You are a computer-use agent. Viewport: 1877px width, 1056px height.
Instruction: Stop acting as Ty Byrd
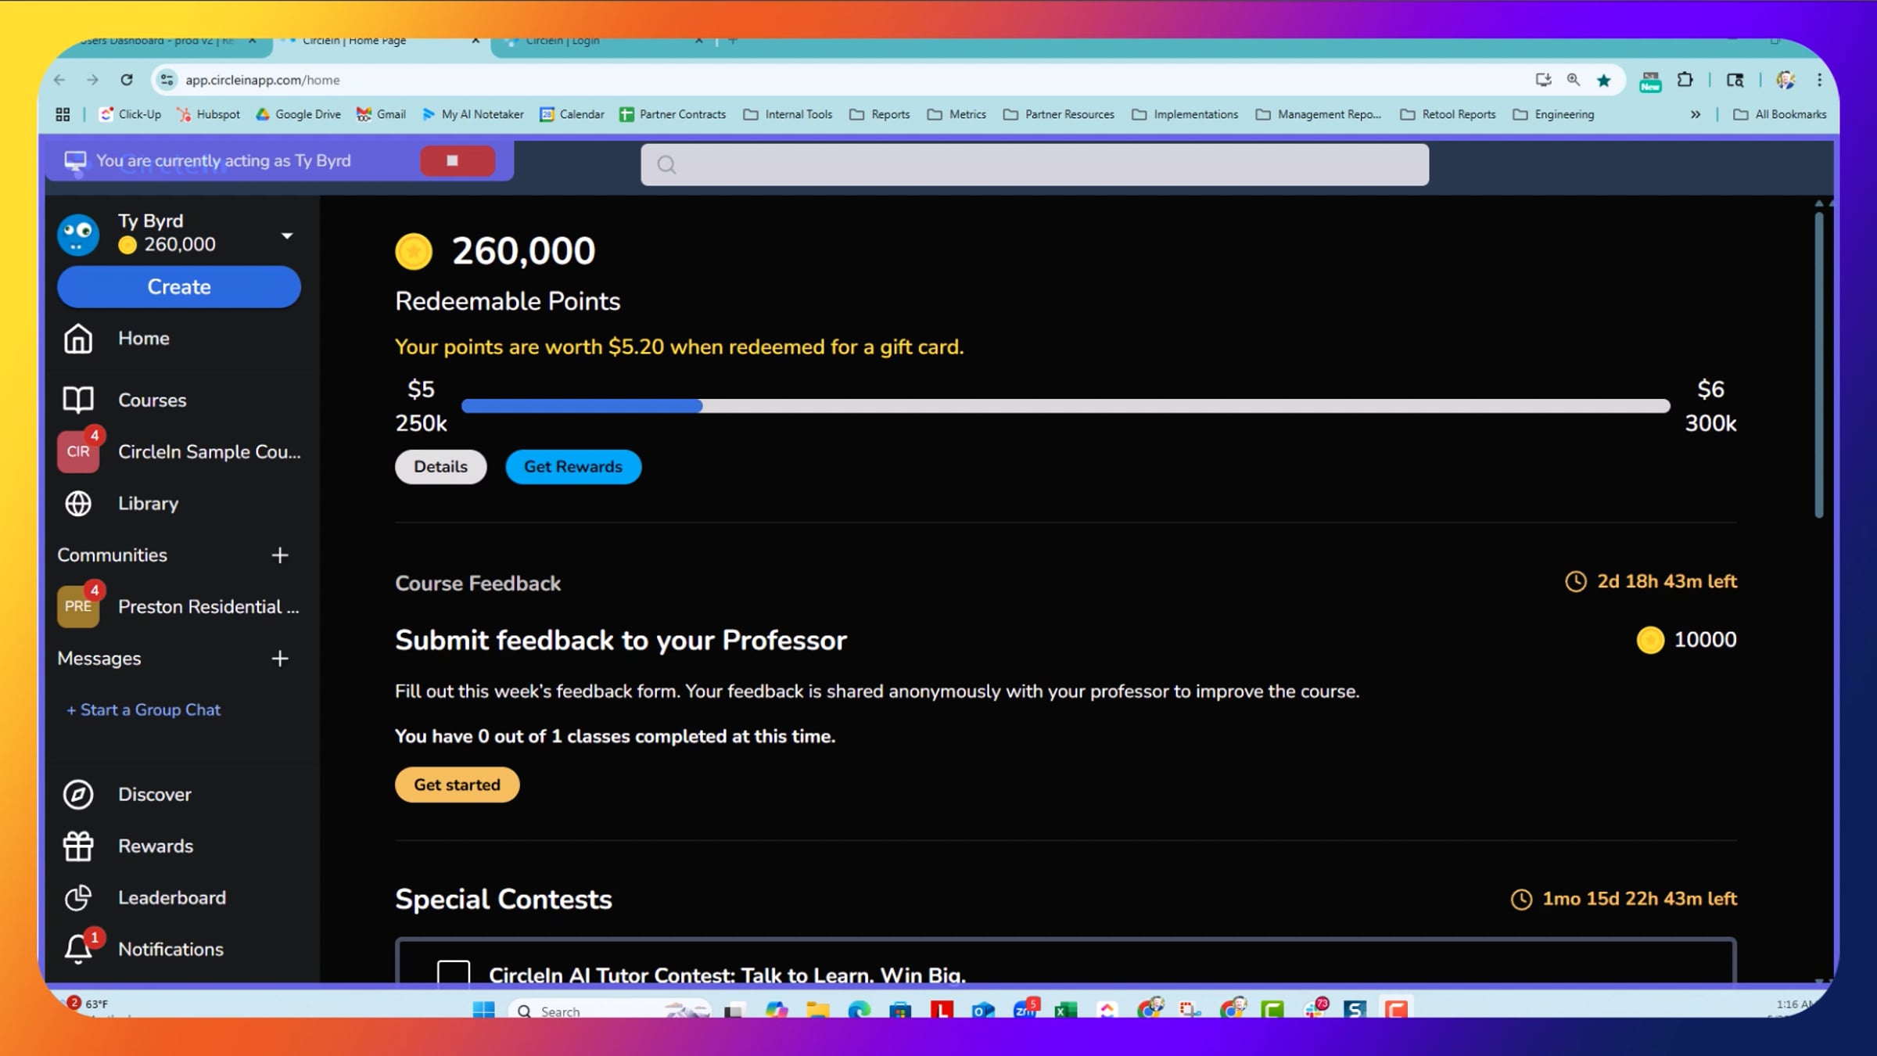(x=458, y=160)
